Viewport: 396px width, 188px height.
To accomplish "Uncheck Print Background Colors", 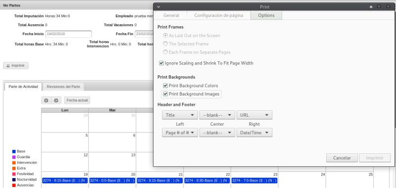I will [x=165, y=86].
